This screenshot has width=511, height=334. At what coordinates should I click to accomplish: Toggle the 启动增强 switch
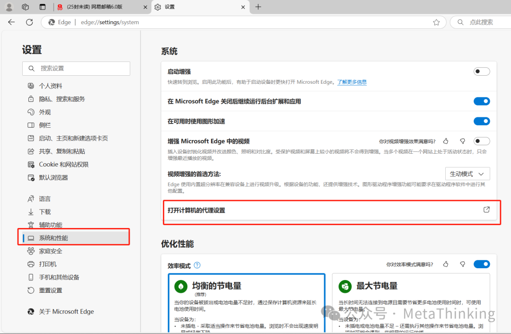coord(482,71)
